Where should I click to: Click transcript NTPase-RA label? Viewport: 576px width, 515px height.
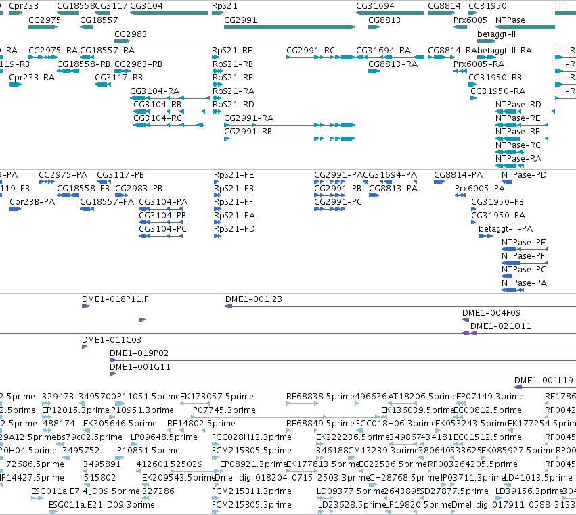coord(518,158)
